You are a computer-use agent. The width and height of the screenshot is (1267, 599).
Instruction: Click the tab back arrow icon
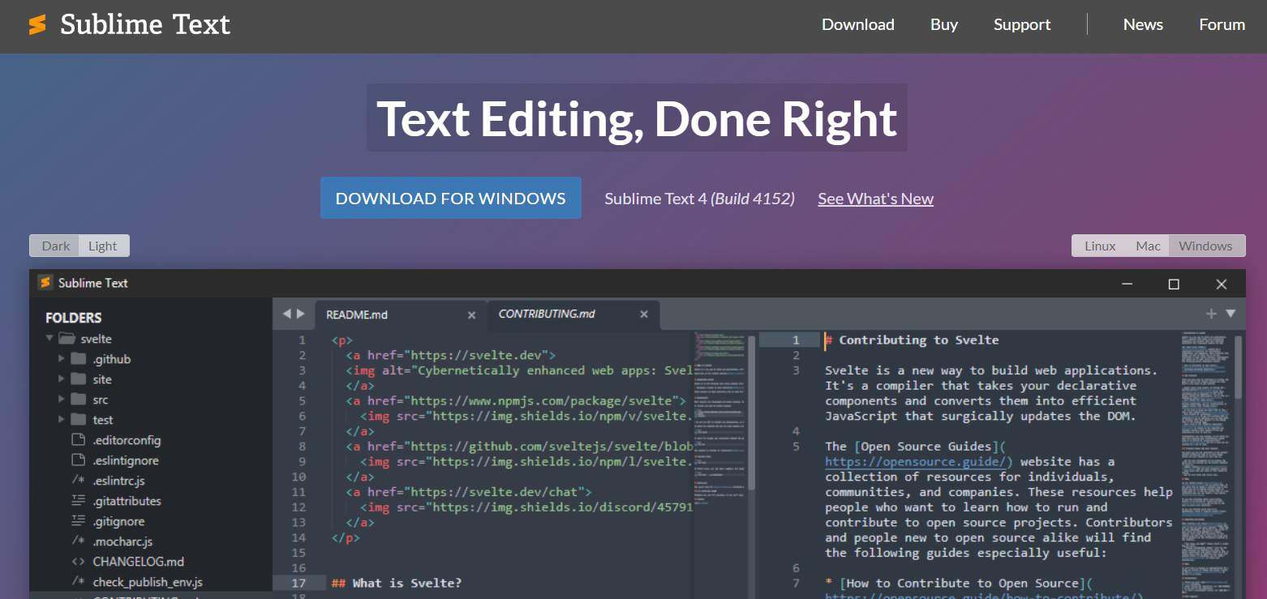click(x=286, y=314)
